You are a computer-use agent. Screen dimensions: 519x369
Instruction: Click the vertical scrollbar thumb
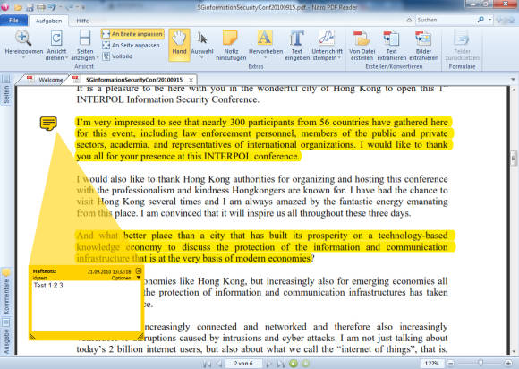[x=514, y=158]
